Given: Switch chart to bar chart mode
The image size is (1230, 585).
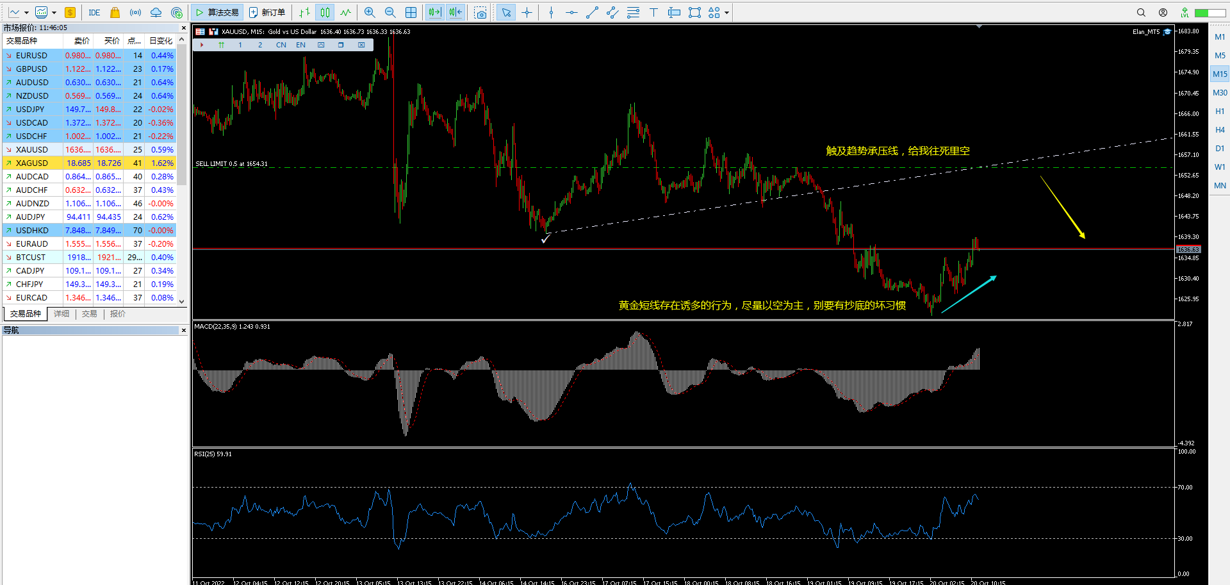Looking at the screenshot, I should (x=304, y=12).
